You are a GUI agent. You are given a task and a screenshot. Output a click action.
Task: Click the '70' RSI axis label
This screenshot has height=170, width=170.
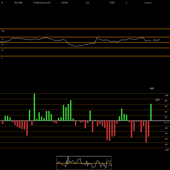pyautogui.click(x=2, y=39)
